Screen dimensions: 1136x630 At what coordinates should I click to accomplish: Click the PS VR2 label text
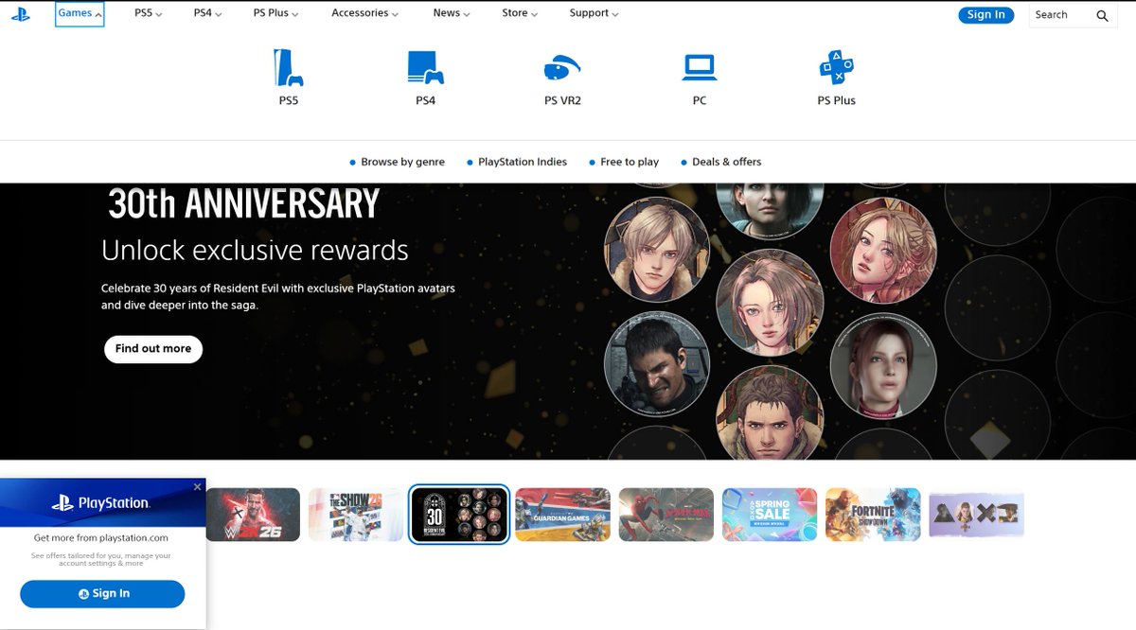point(562,100)
